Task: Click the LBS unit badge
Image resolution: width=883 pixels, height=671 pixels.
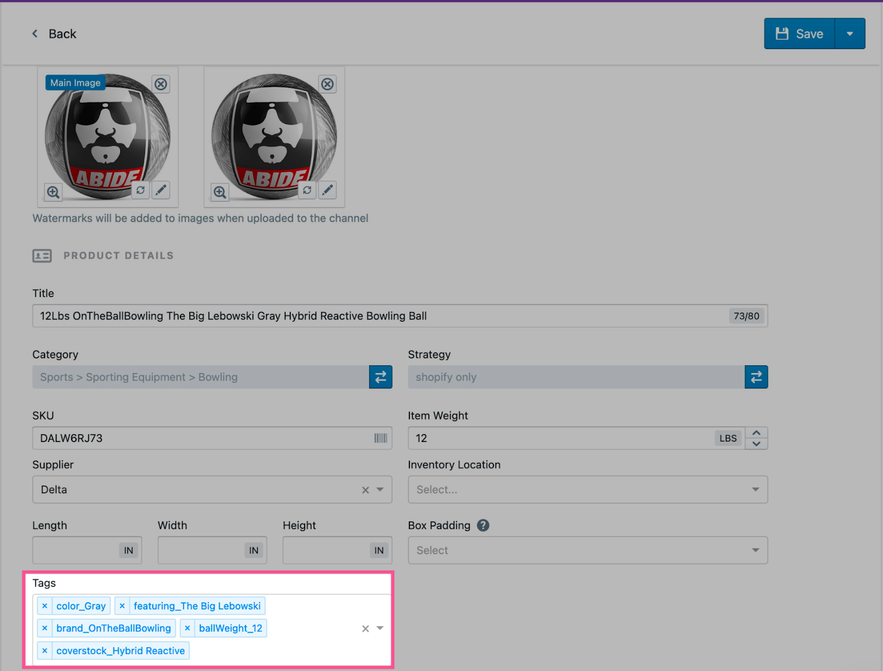Action: tap(728, 438)
